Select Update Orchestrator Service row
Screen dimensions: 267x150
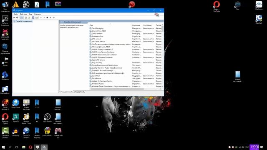tap(126, 81)
